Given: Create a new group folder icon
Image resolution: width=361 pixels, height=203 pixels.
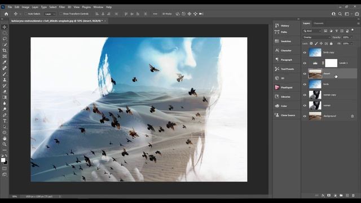Looking at the screenshot, I should coord(341,196).
